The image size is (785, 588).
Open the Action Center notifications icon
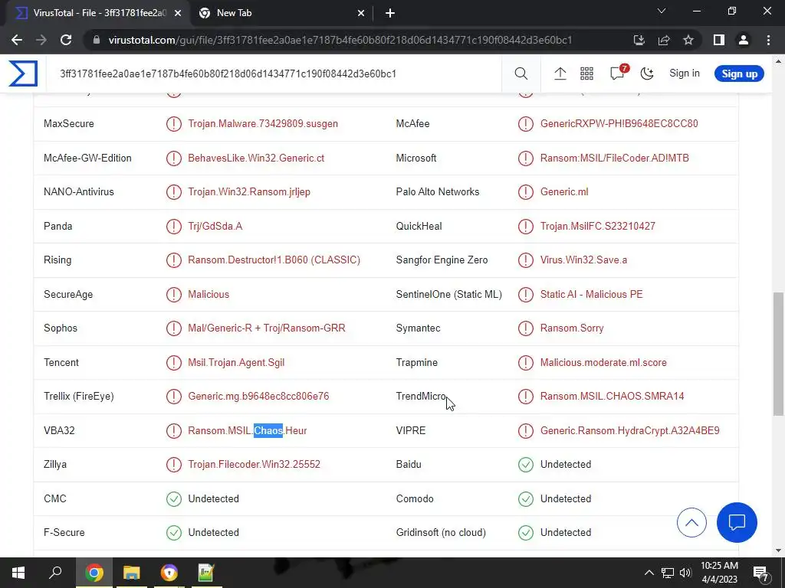click(761, 573)
